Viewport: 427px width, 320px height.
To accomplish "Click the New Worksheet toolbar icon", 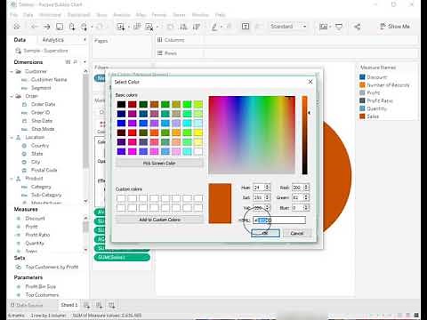I will point(120,27).
